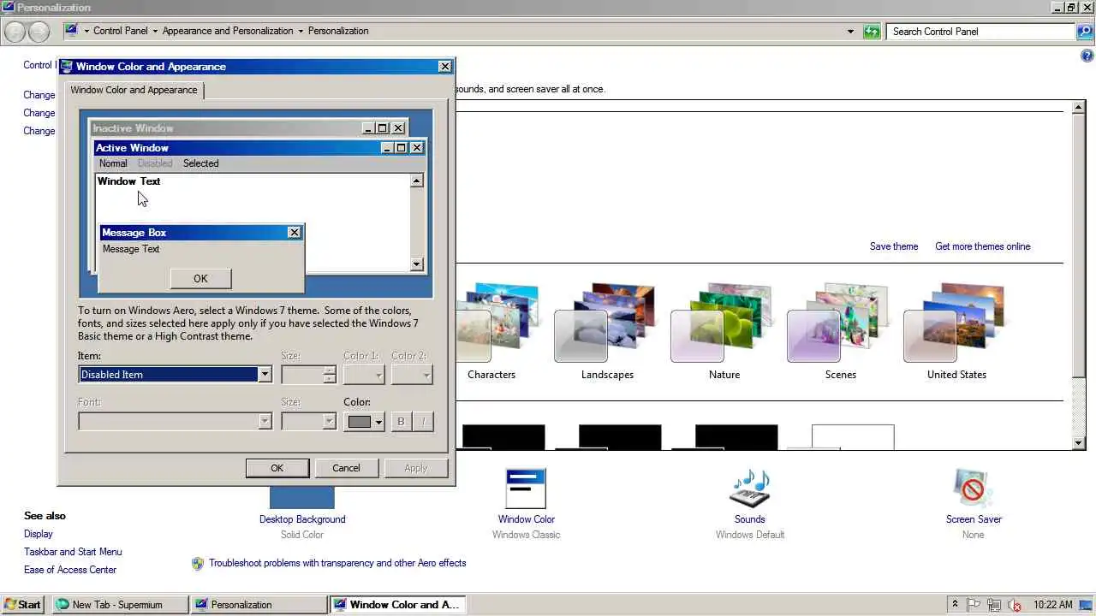
Task: Click Get more themes online link
Action: click(x=983, y=246)
